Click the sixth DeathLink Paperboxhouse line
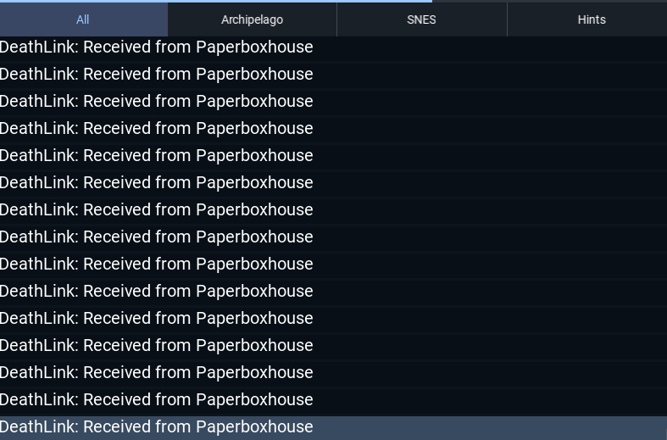Viewport: 667px width, 440px height. (334, 182)
